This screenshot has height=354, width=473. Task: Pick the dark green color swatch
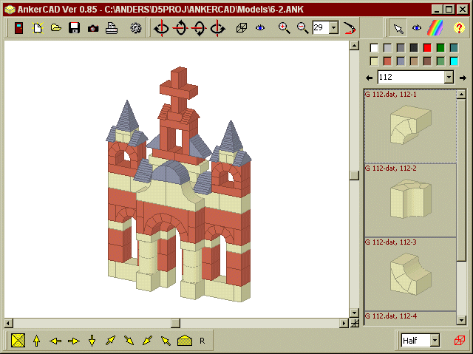coord(440,47)
